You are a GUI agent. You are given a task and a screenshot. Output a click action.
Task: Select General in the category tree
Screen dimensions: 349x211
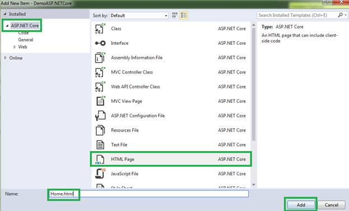coord(26,40)
